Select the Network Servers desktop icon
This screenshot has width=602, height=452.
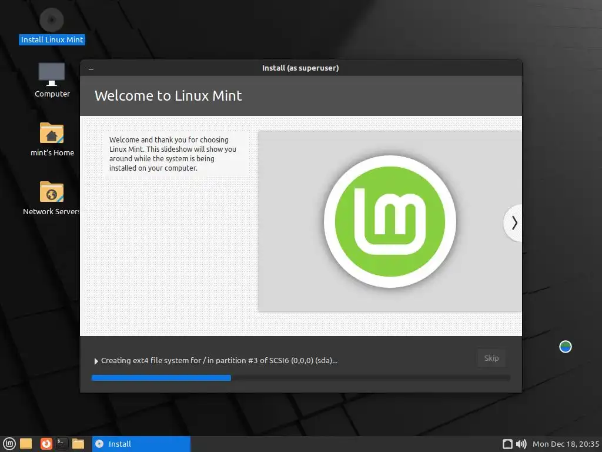click(x=52, y=198)
